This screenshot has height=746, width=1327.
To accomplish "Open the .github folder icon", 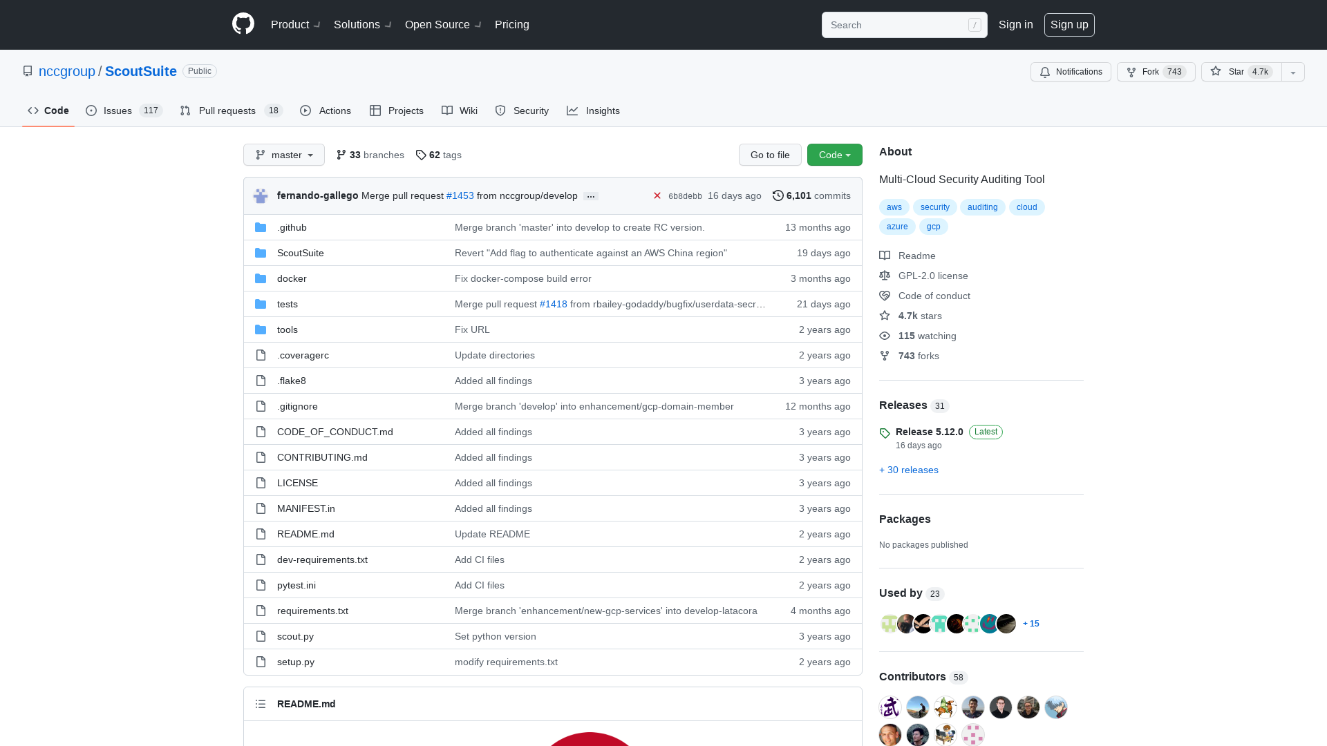I will pyautogui.click(x=261, y=227).
